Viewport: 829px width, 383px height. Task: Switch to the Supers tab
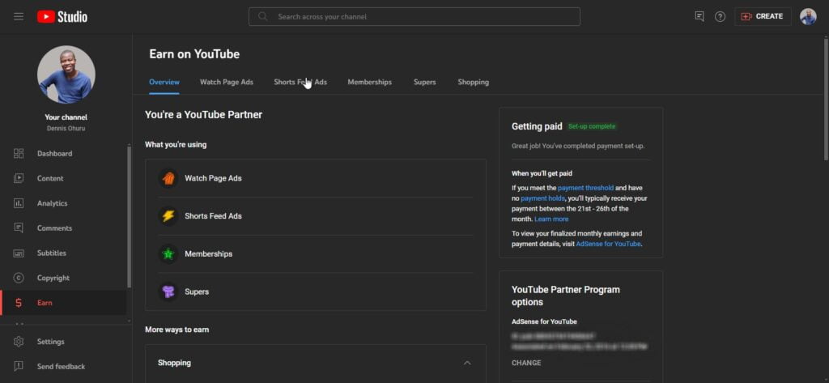coord(424,82)
